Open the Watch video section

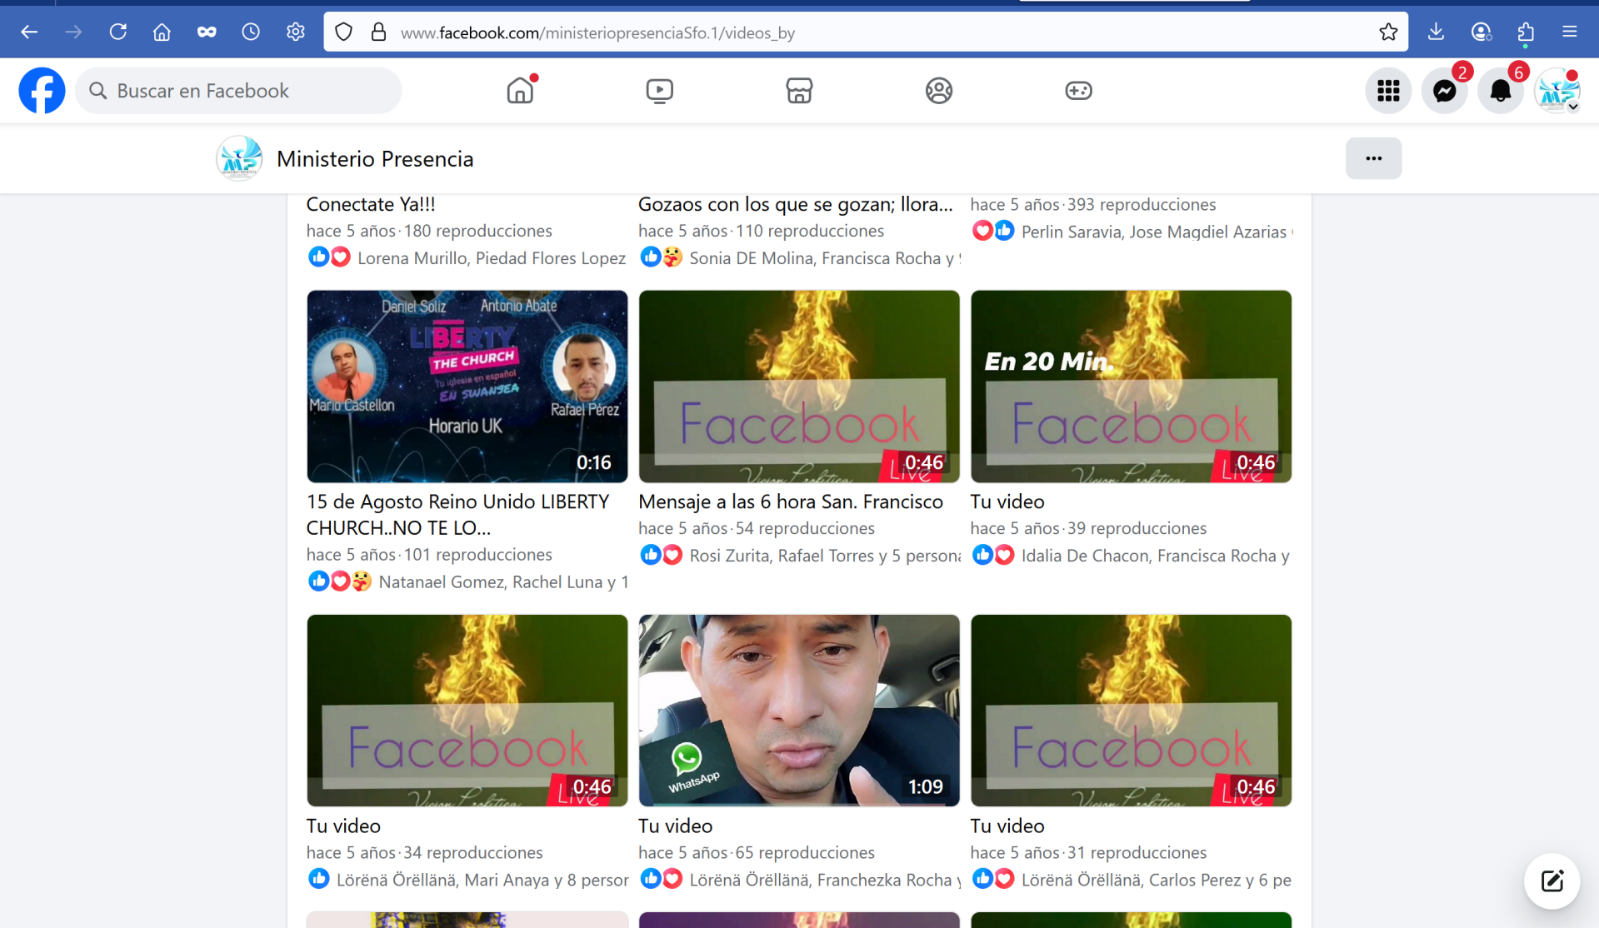659,90
